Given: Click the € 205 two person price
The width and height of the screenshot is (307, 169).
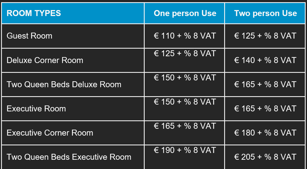Looking at the screenshot, I should click(265, 157).
